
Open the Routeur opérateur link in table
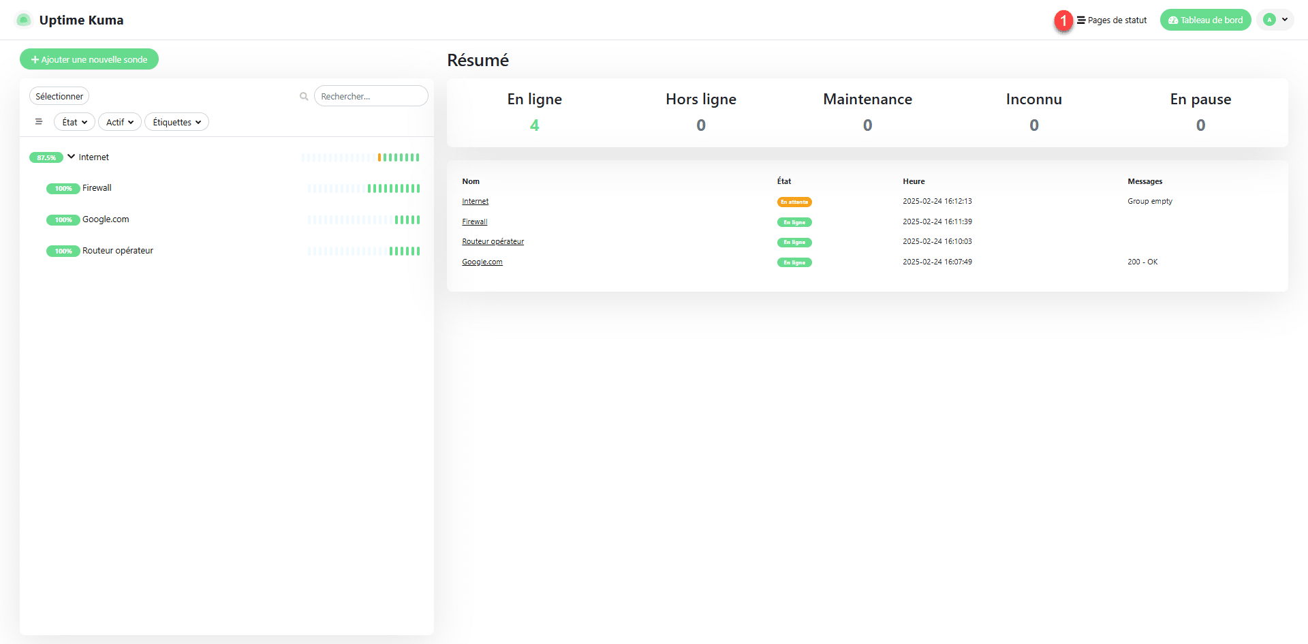coord(493,241)
